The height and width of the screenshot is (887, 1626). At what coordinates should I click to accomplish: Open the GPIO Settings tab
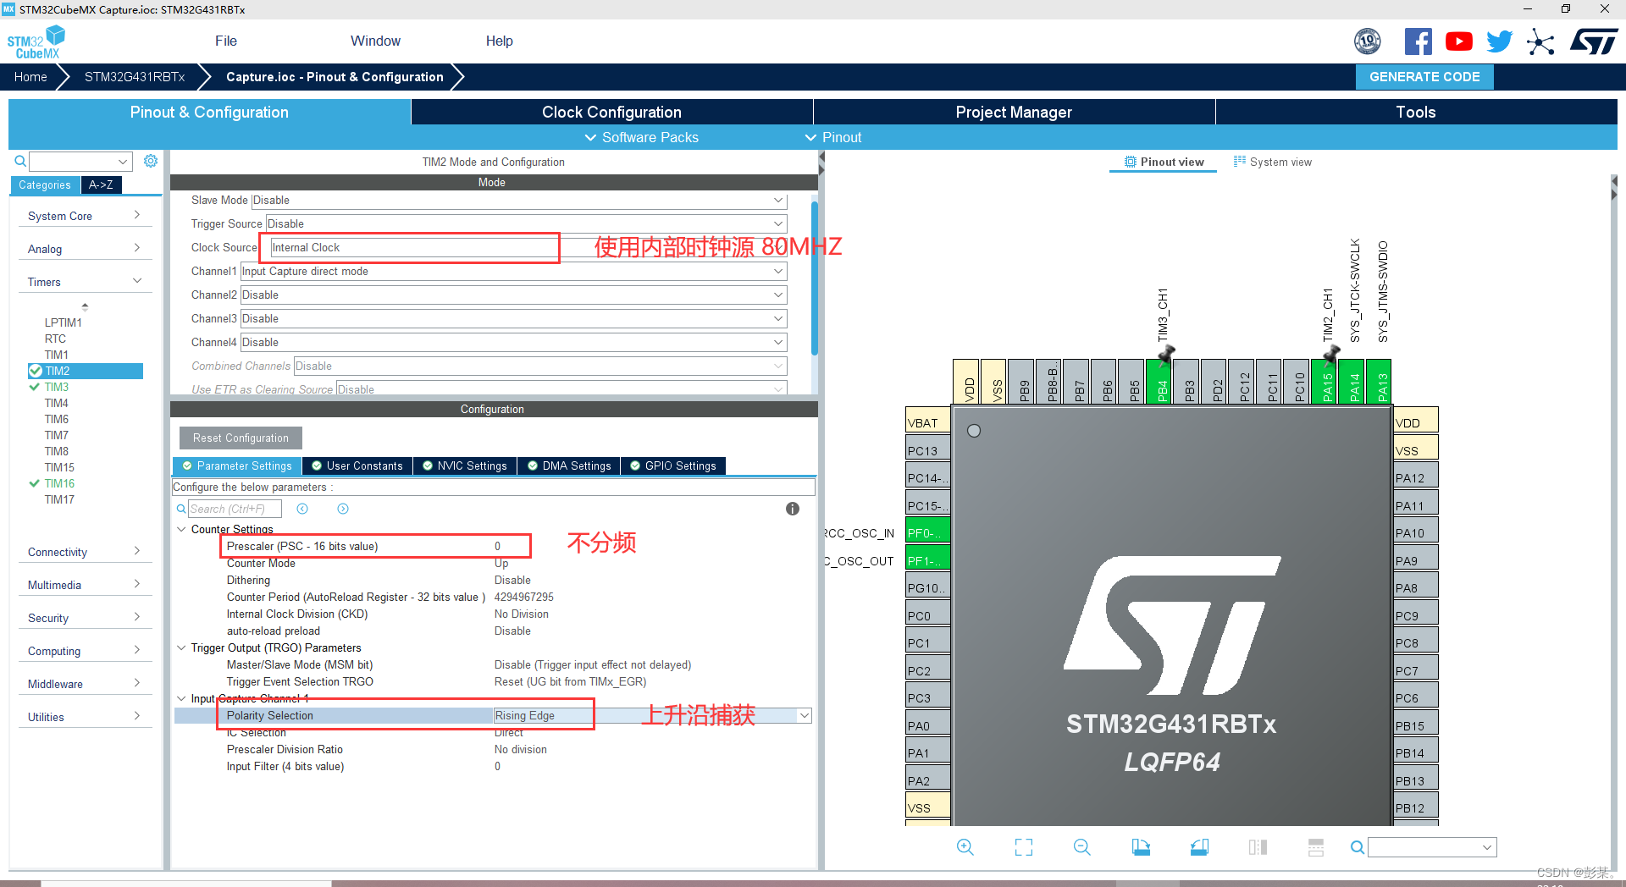(673, 466)
